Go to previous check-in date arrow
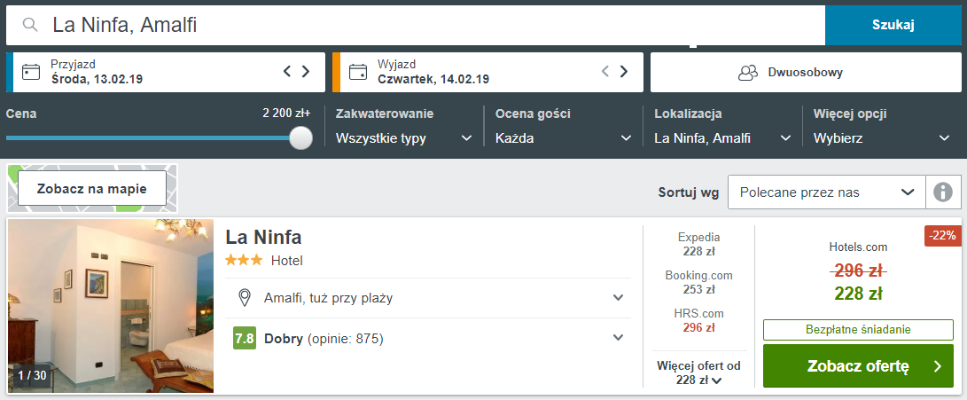 [287, 72]
